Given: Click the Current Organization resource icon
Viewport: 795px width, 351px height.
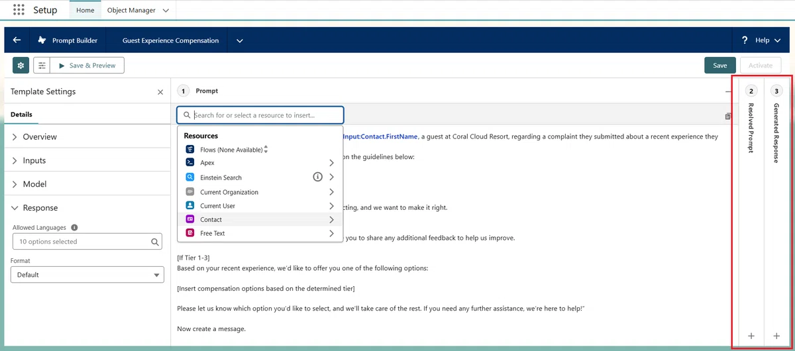Looking at the screenshot, I should click(190, 192).
